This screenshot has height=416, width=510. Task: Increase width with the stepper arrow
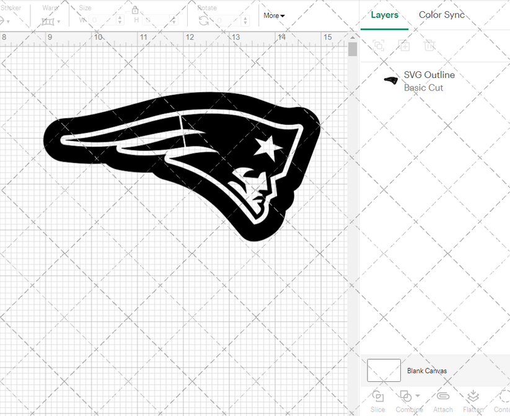click(x=120, y=17)
